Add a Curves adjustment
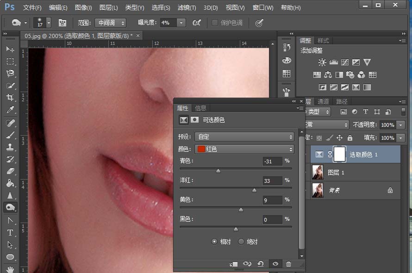 point(345,62)
